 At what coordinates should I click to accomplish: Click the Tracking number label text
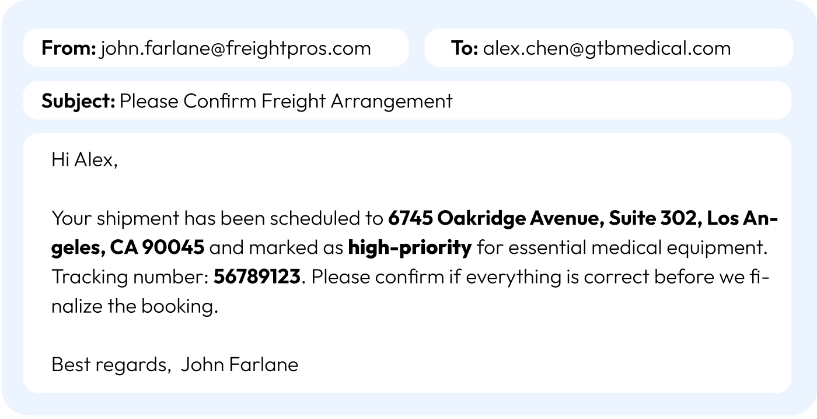point(130,277)
